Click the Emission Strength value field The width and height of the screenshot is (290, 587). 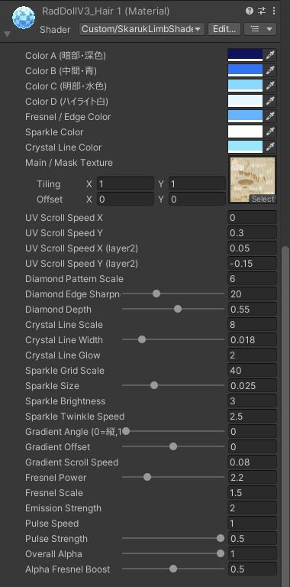253,508
